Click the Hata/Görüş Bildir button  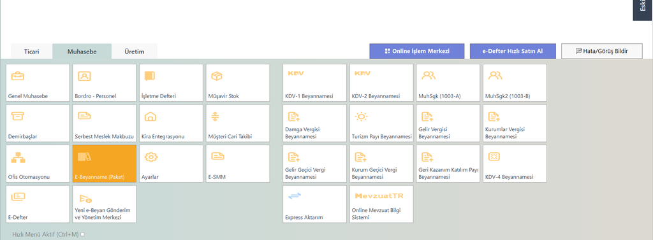tap(602, 51)
